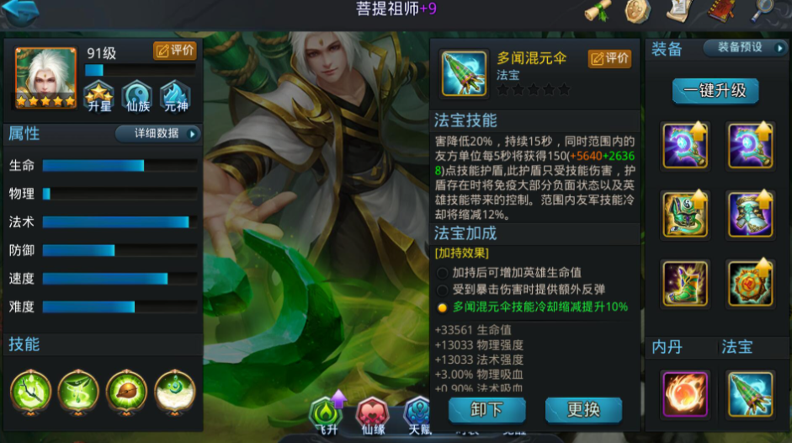Open the 元神 flame icon

(175, 96)
